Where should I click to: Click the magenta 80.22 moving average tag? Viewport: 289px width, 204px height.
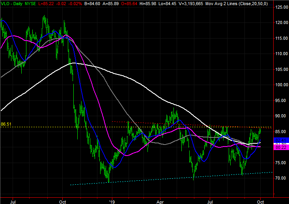pyautogui.click(x=281, y=147)
